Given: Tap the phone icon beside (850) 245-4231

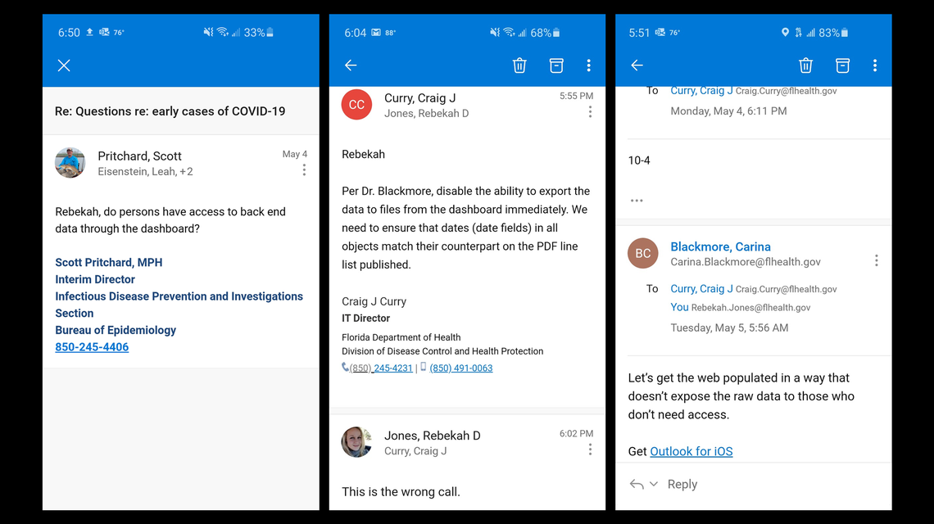Looking at the screenshot, I should click(347, 368).
